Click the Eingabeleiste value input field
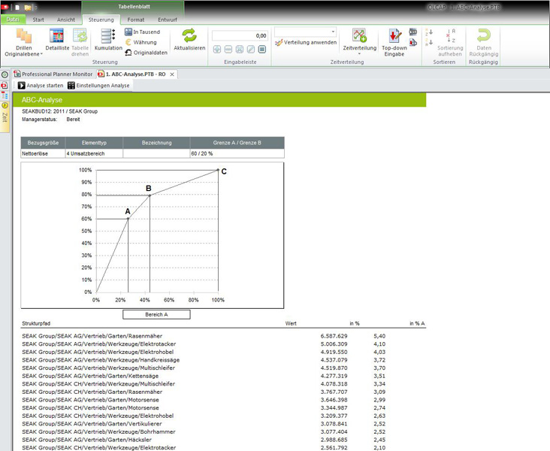This screenshot has width=550, height=451. pyautogui.click(x=240, y=35)
